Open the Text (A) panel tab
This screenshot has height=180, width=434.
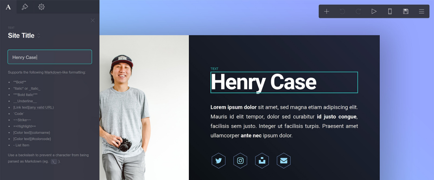pyautogui.click(x=8, y=7)
